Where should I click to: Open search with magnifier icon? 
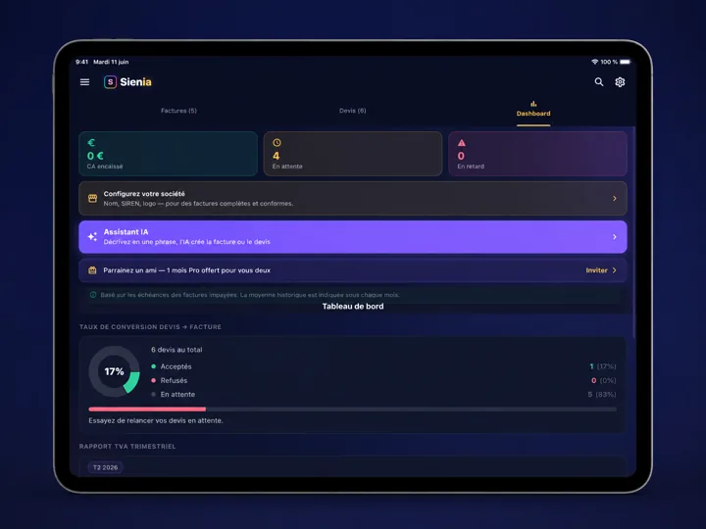point(599,82)
